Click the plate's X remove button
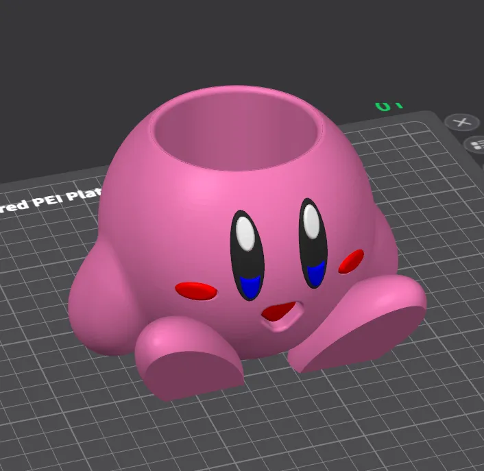The width and height of the screenshot is (484, 471). click(x=462, y=122)
